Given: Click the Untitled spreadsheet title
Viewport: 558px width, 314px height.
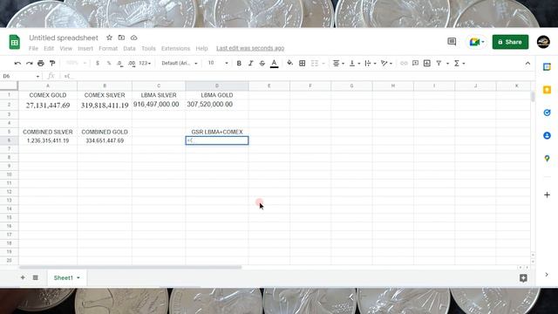Looking at the screenshot, I should click(x=64, y=38).
